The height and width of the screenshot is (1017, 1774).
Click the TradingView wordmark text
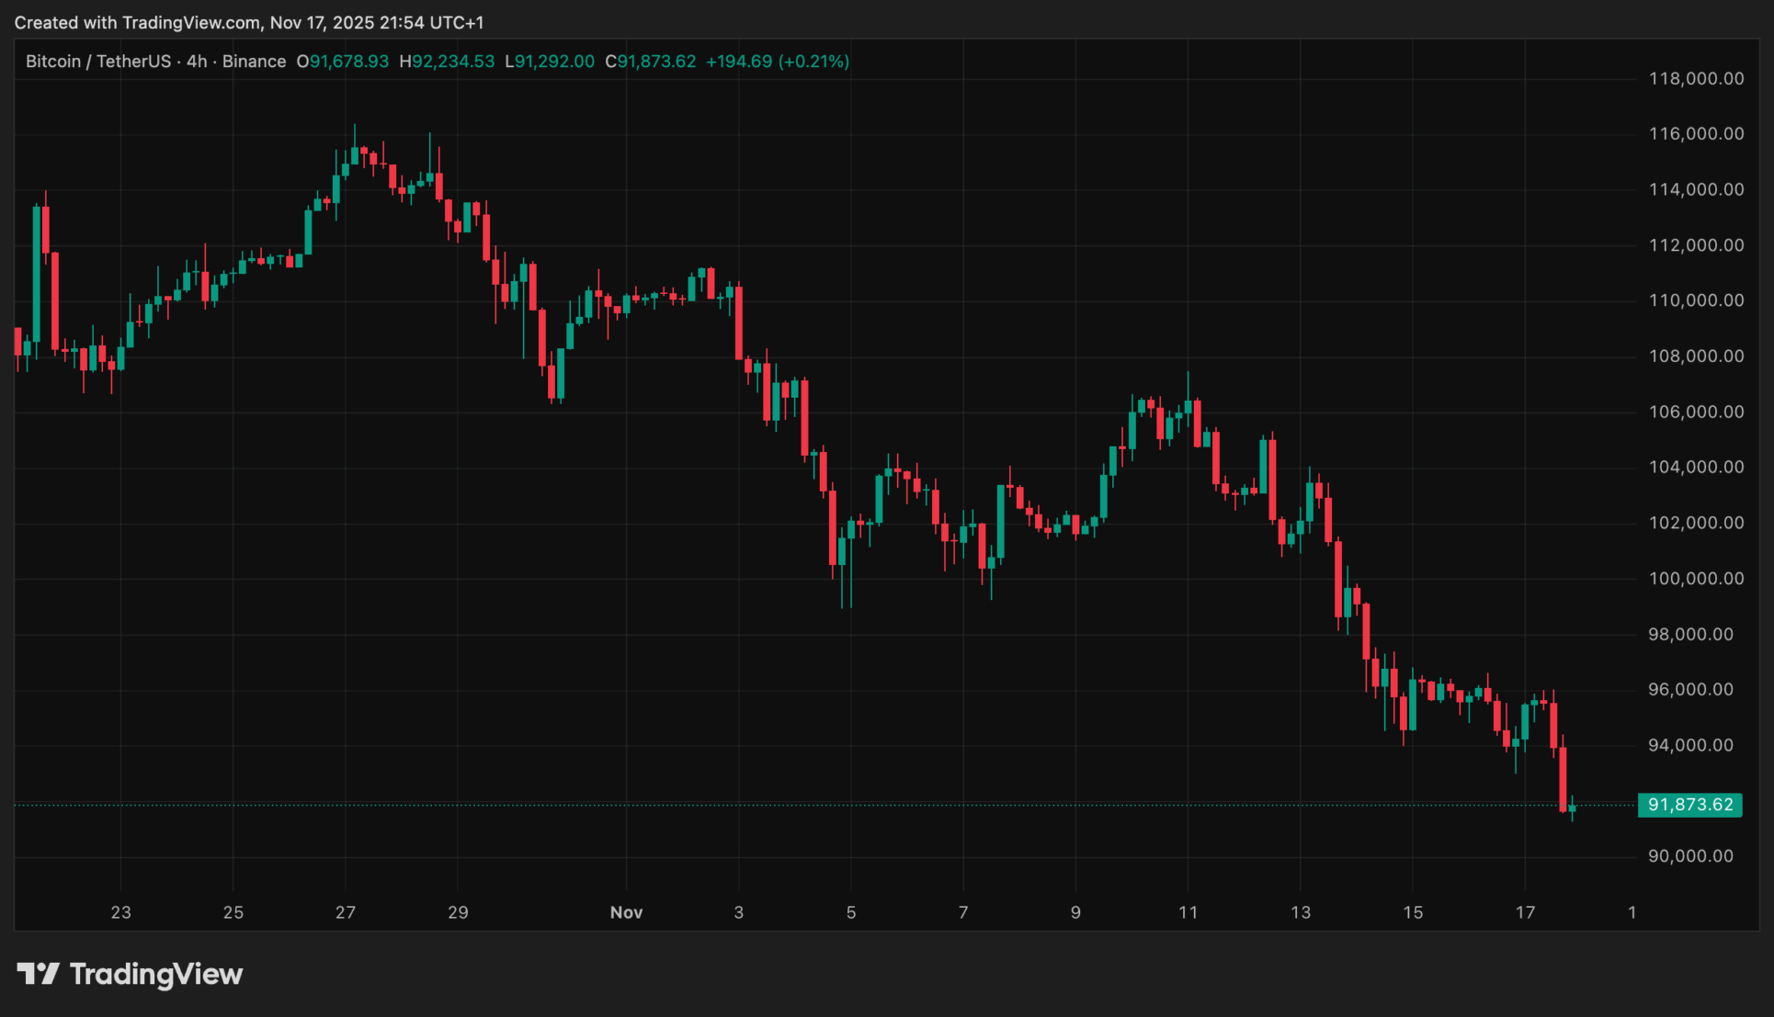coord(156,974)
